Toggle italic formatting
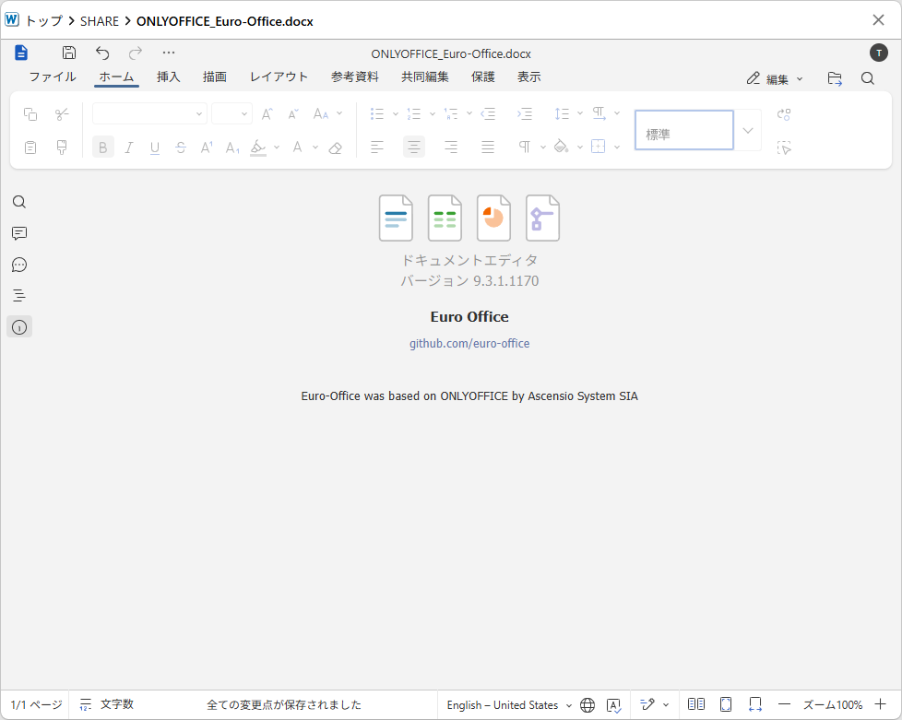This screenshot has width=902, height=720. point(129,148)
